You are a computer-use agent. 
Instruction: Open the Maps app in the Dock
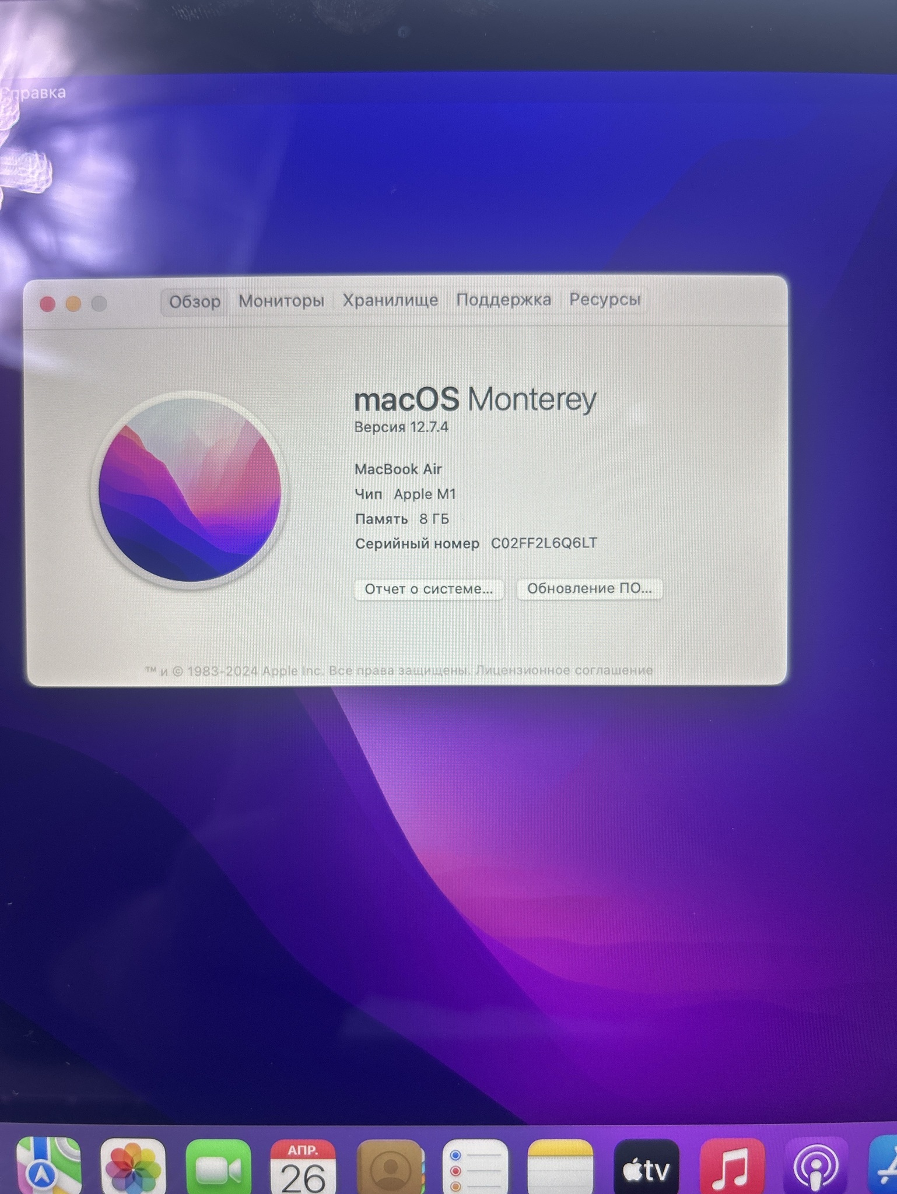(48, 1165)
